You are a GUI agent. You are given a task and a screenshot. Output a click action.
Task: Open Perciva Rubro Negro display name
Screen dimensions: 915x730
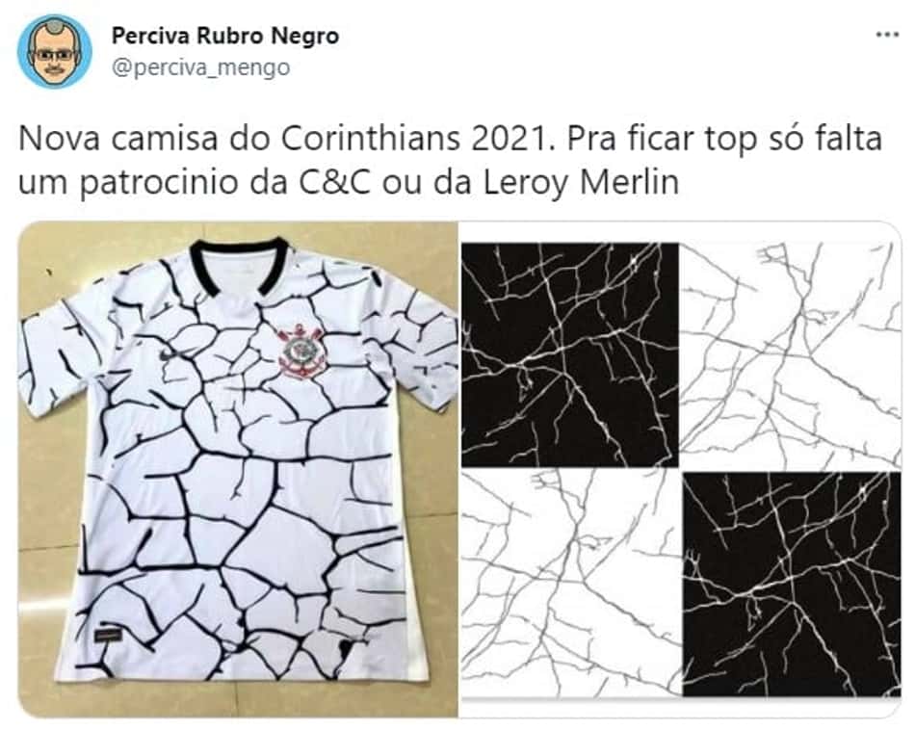pos(225,36)
